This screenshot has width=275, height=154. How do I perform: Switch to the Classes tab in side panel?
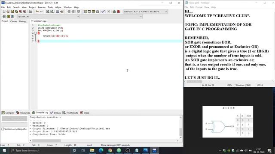14,21
